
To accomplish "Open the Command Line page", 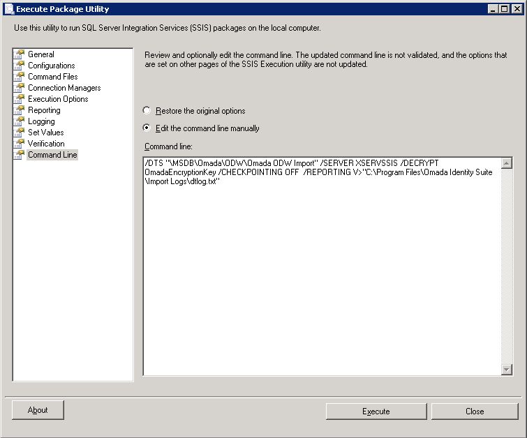I will (x=52, y=155).
